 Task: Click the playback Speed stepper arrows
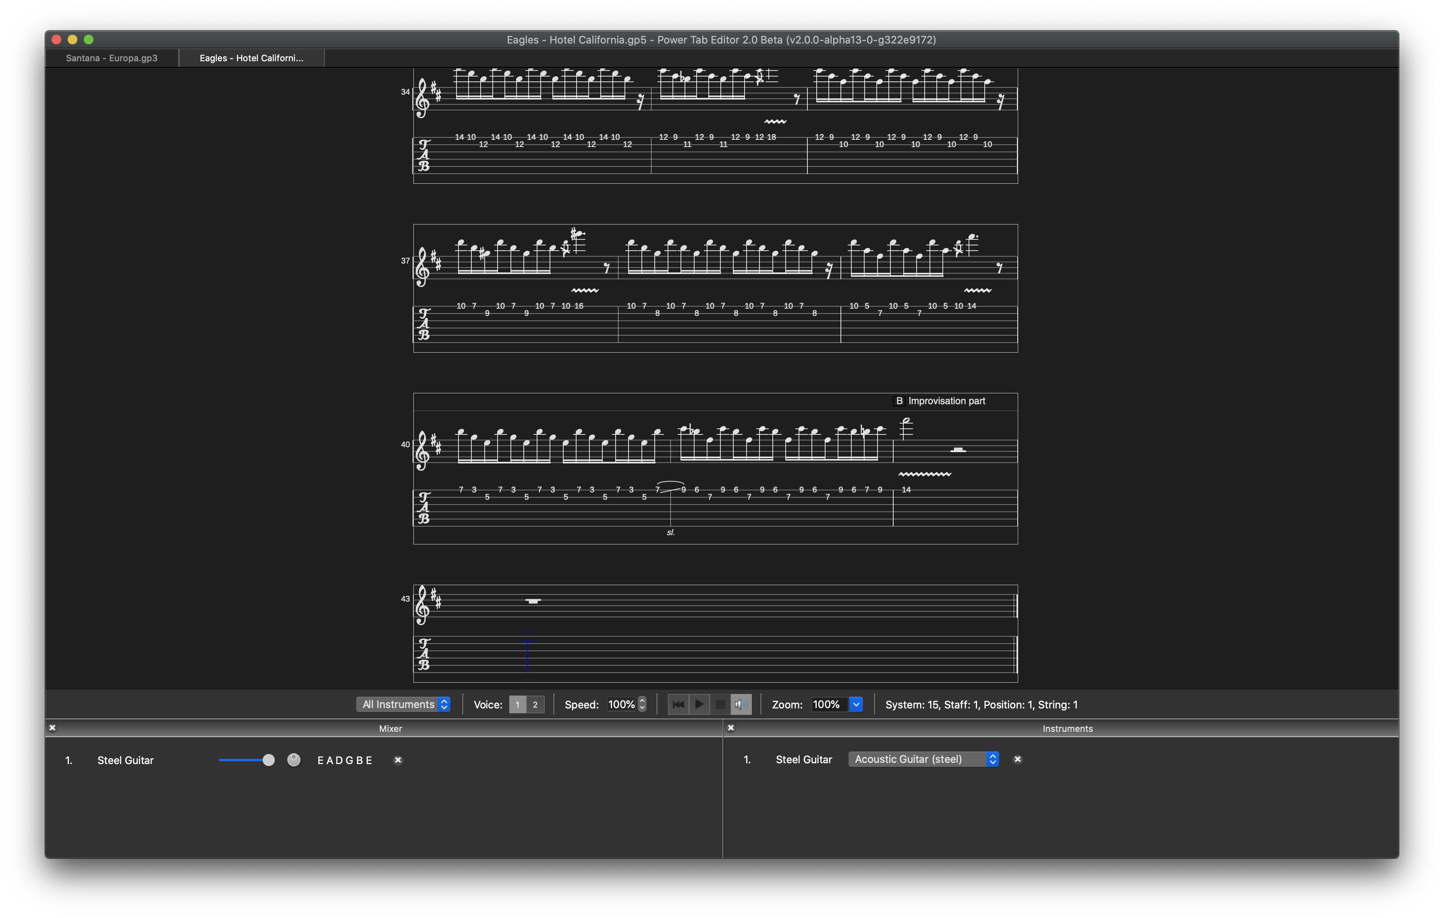[642, 704]
